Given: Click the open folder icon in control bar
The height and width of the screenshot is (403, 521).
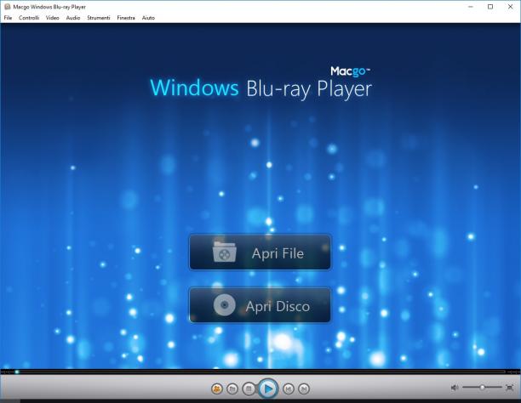Looking at the screenshot, I should (x=232, y=389).
